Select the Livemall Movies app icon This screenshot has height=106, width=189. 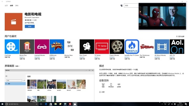[42, 47]
